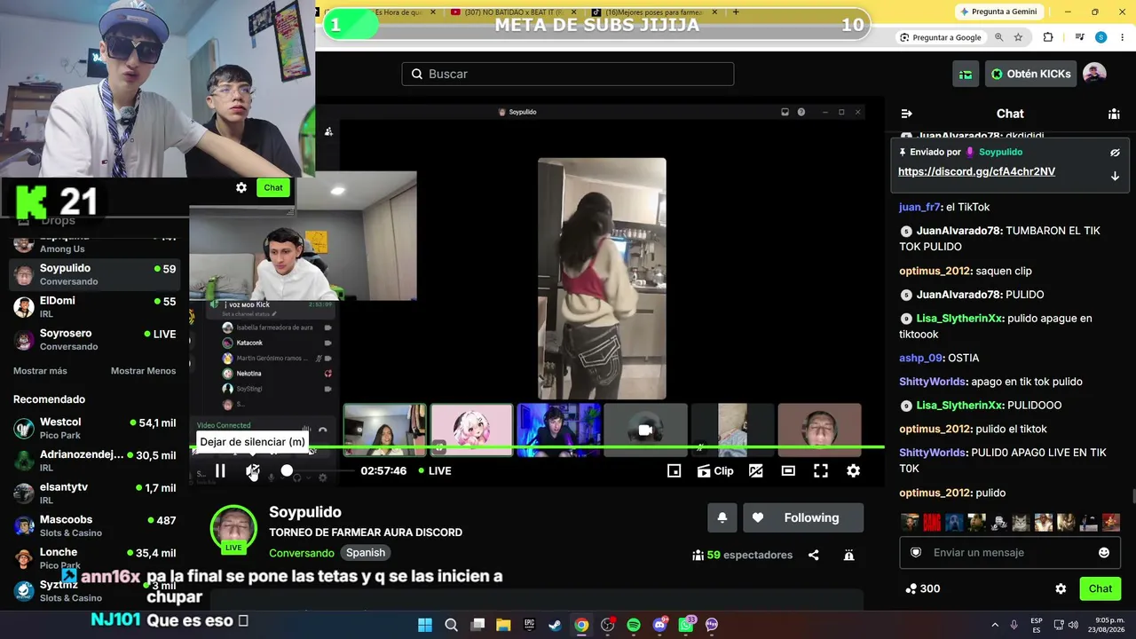Open Chrome extensions puzzle icon
Viewport: 1136px width, 639px height.
[1048, 37]
